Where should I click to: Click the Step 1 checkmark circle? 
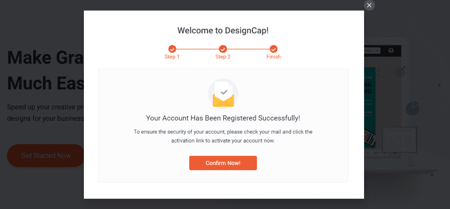[172, 49]
